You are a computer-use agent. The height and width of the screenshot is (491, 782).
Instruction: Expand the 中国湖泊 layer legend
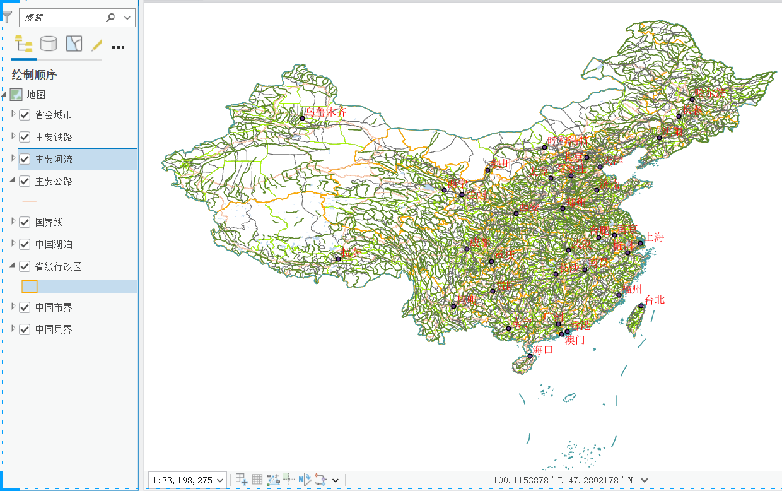(x=14, y=244)
